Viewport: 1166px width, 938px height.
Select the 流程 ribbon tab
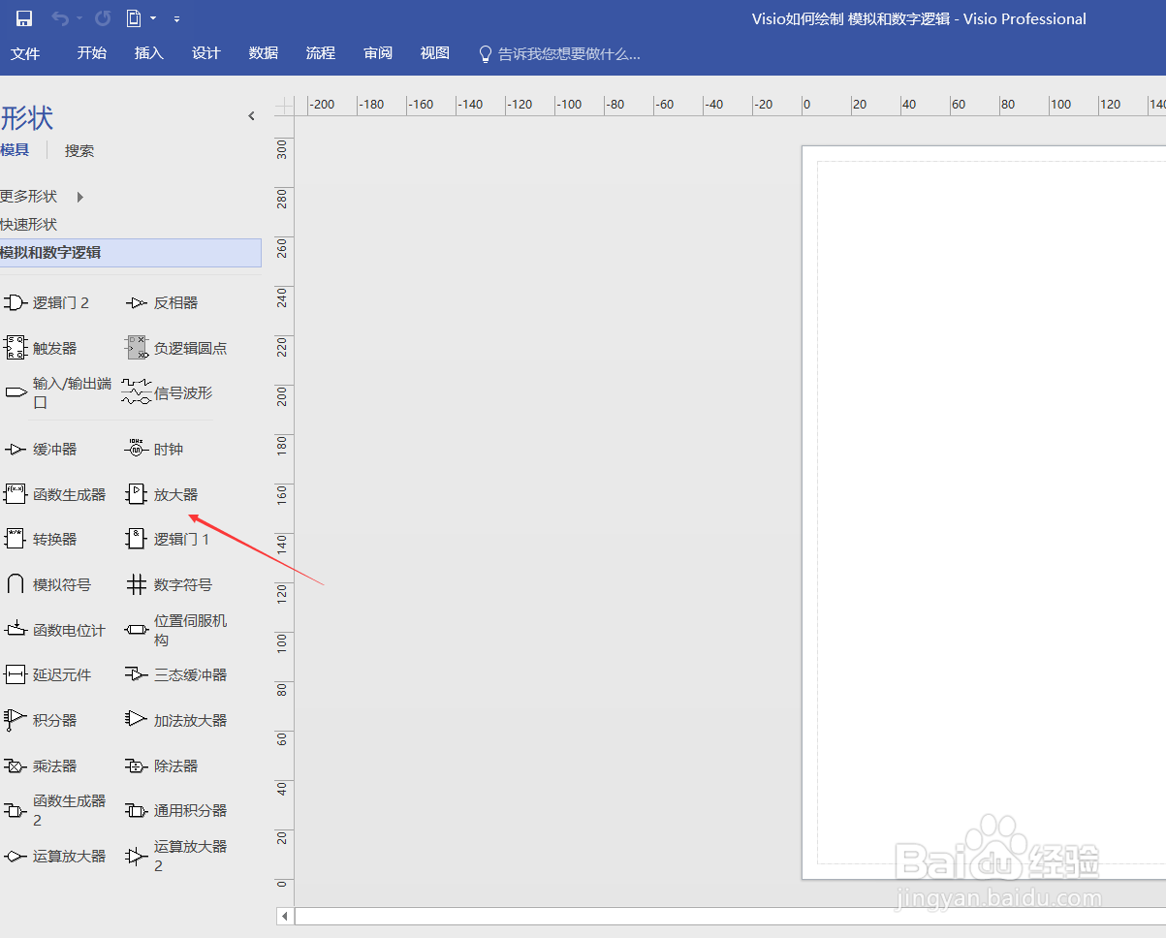(x=321, y=53)
